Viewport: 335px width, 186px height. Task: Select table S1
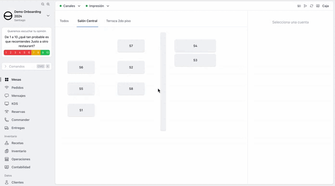pyautogui.click(x=81, y=110)
